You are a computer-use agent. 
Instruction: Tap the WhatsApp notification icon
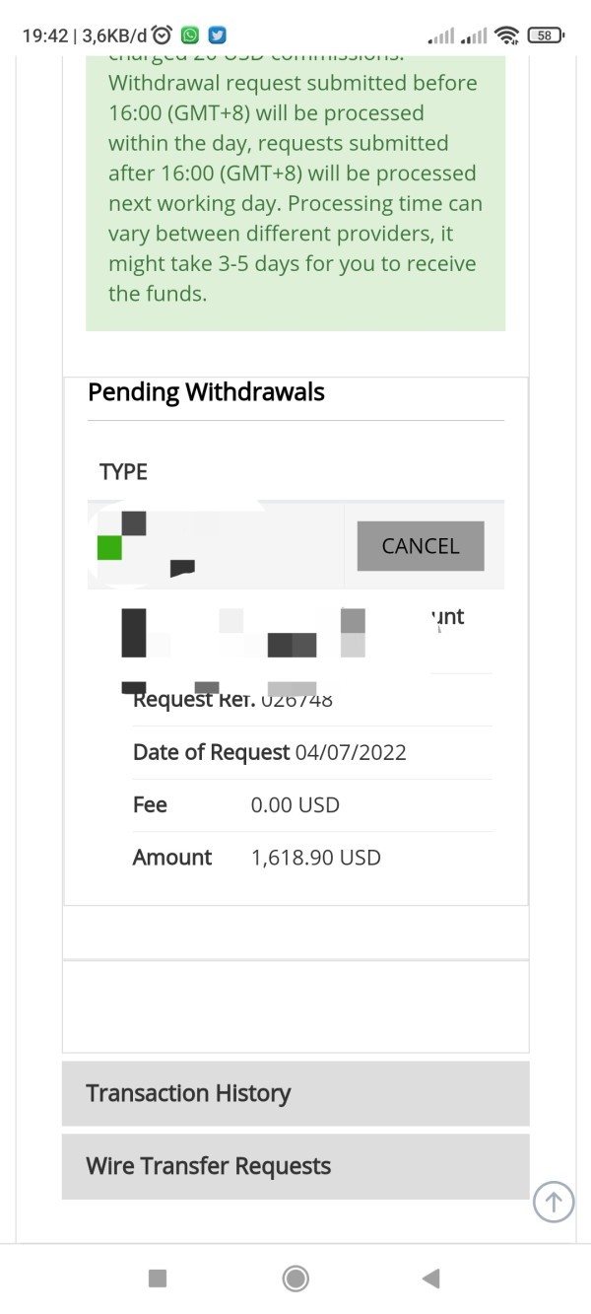point(190,35)
